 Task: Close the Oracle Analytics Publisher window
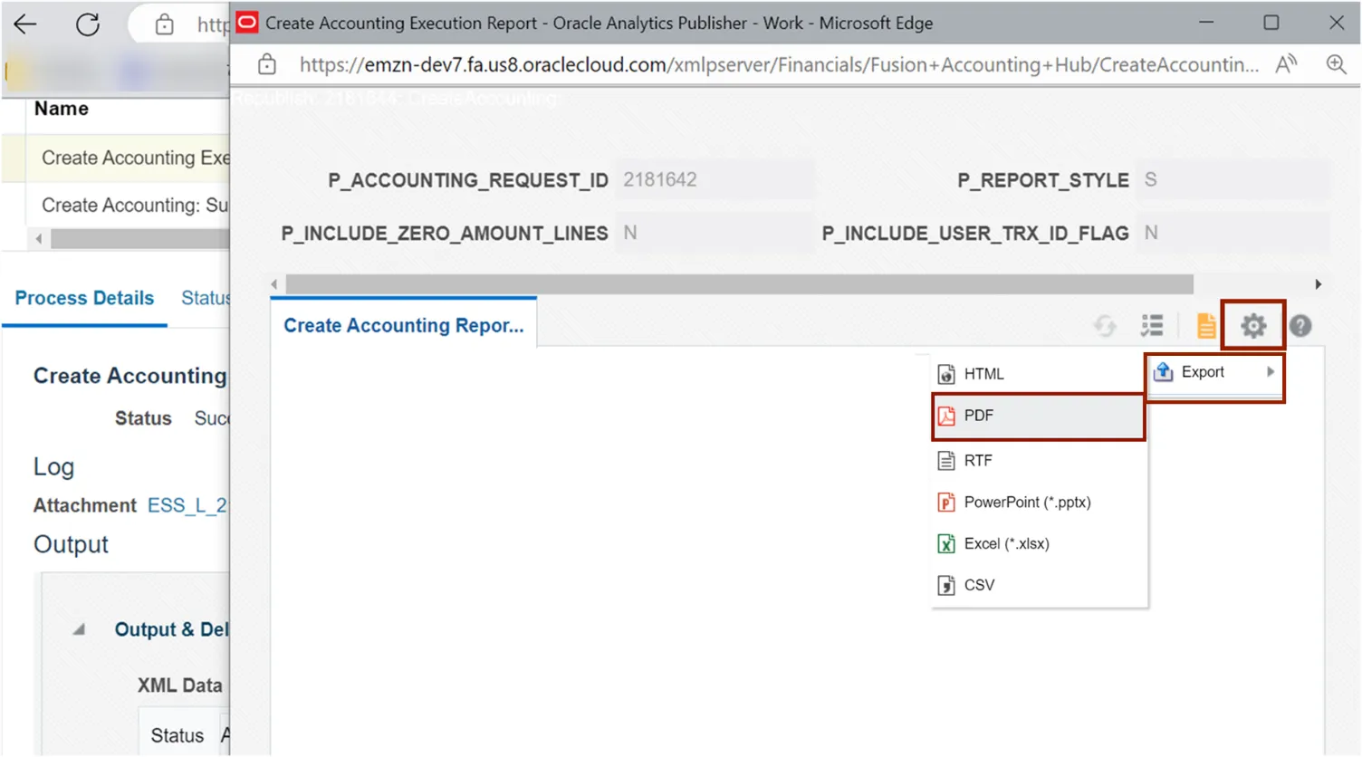(1337, 23)
